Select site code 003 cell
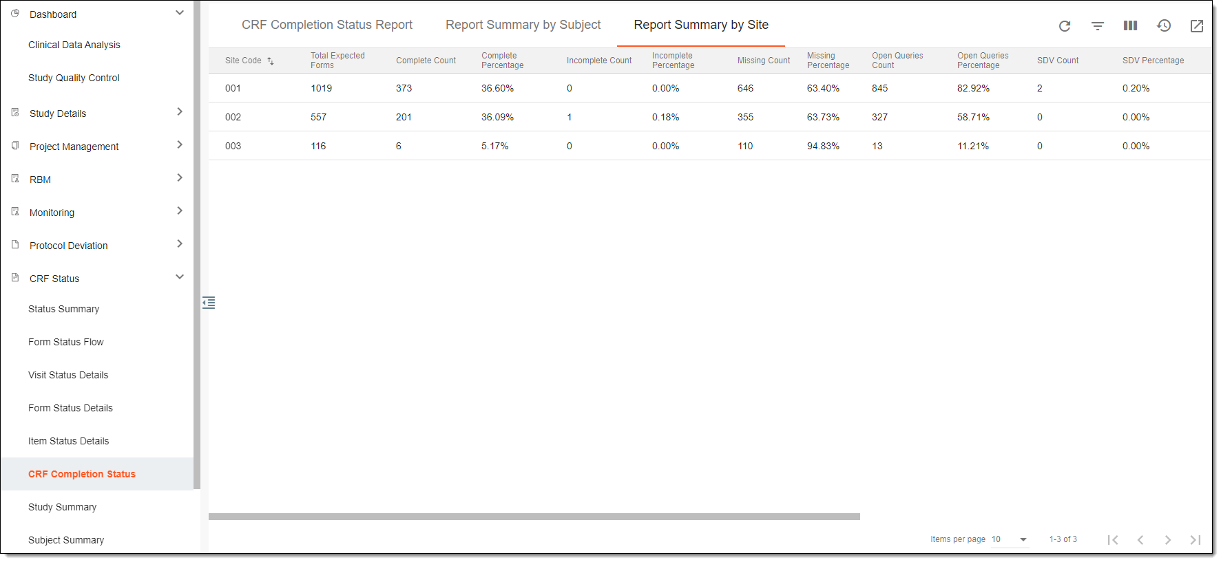 [x=233, y=146]
